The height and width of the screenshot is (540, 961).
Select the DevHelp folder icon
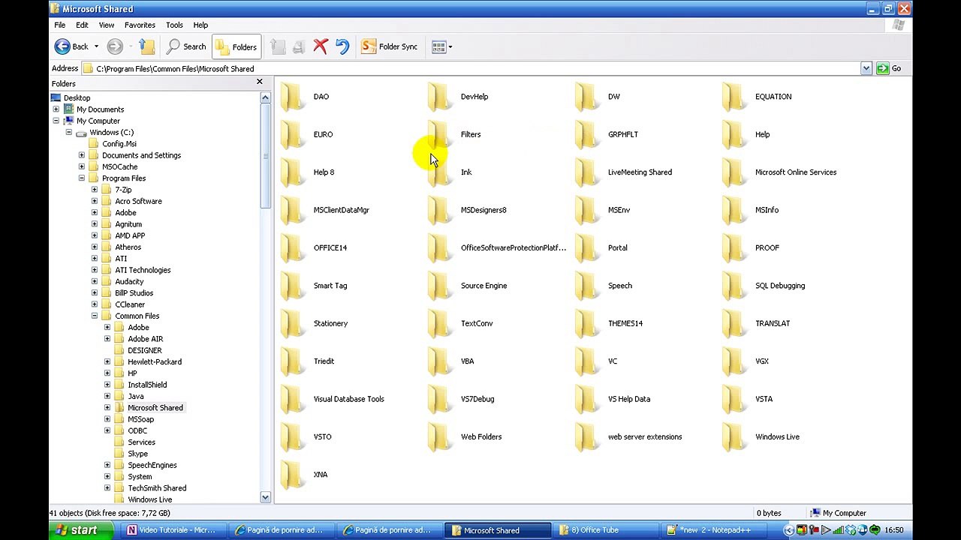pyautogui.click(x=440, y=97)
